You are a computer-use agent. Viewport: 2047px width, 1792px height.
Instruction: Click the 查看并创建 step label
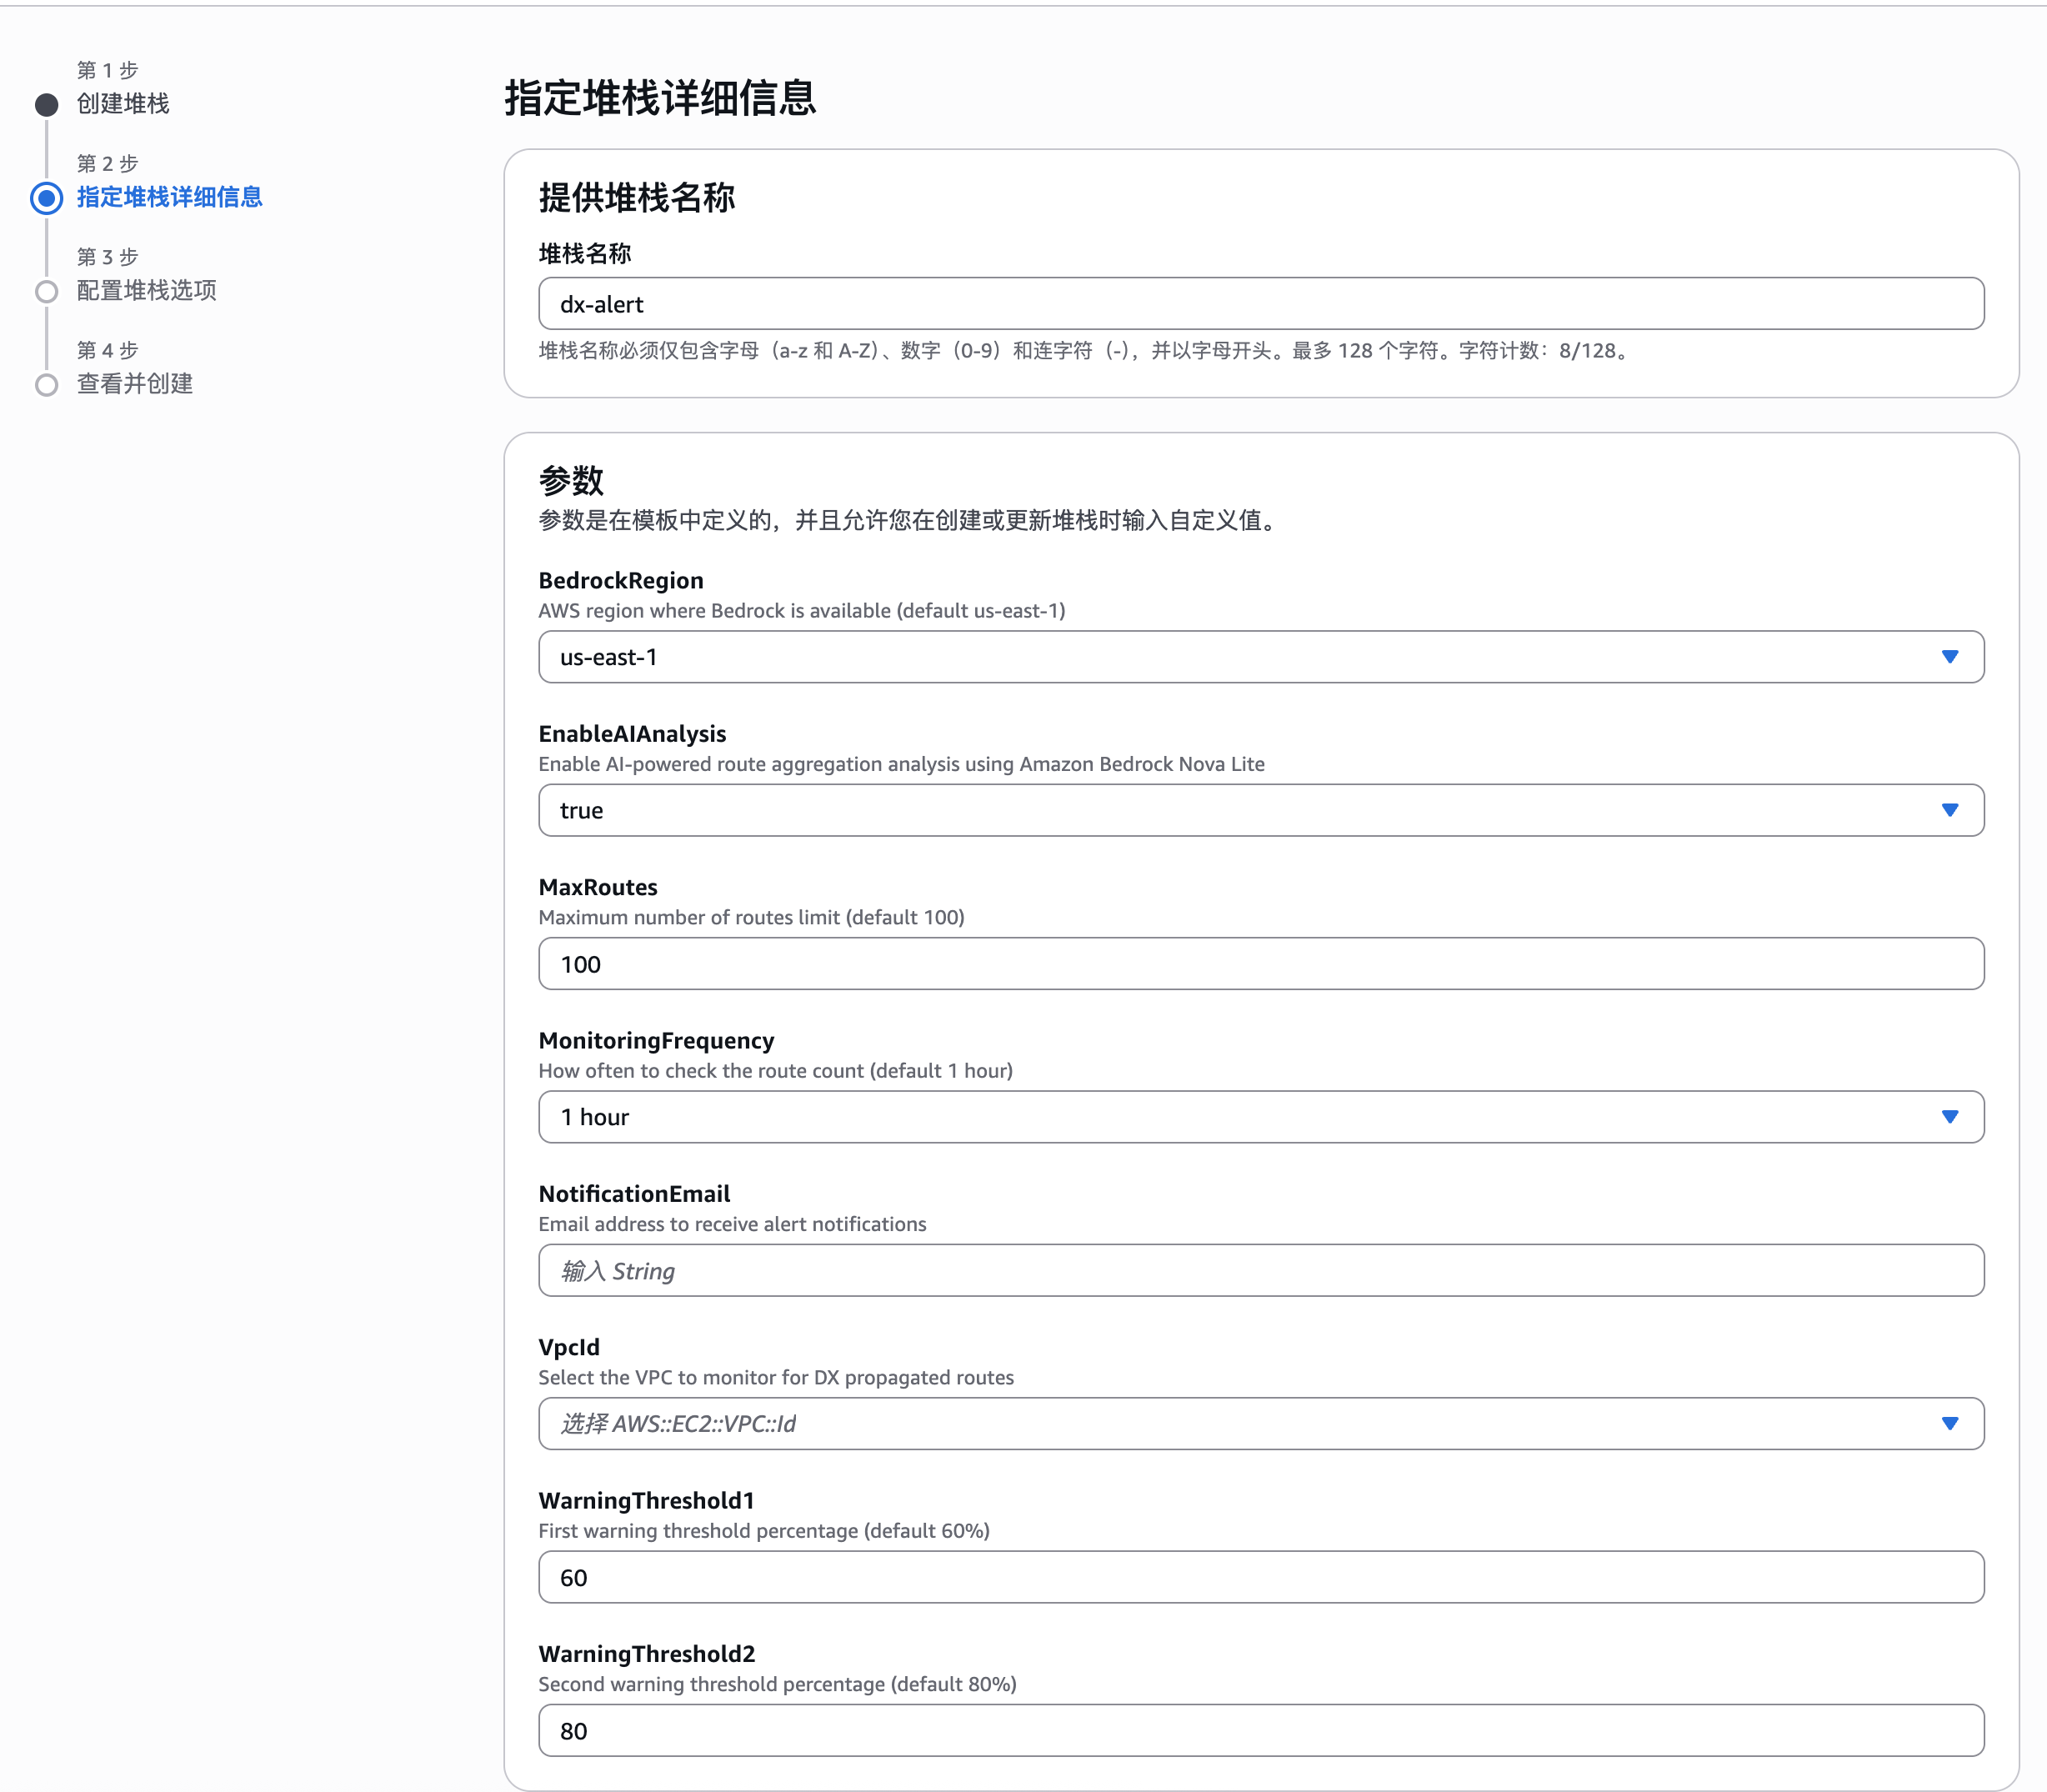coord(134,384)
